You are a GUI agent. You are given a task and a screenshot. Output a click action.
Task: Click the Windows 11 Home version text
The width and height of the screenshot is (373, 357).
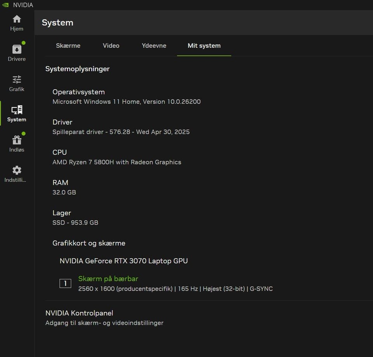point(126,102)
